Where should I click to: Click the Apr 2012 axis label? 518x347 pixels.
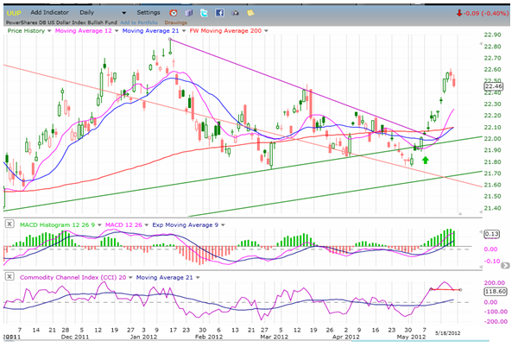click(346, 337)
